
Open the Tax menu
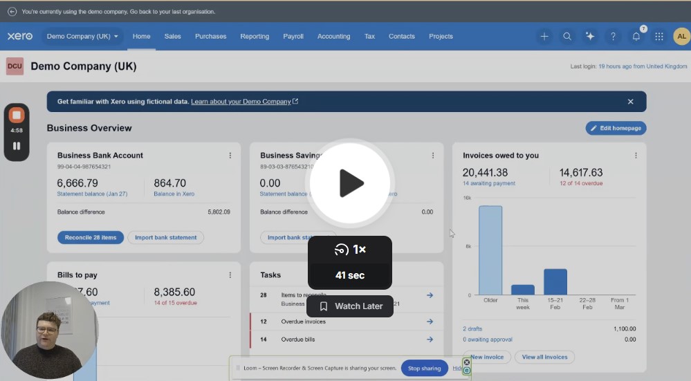point(369,37)
